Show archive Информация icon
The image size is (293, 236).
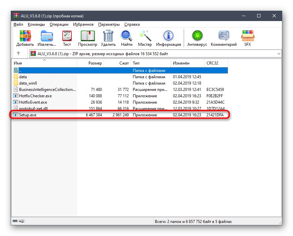(169, 36)
